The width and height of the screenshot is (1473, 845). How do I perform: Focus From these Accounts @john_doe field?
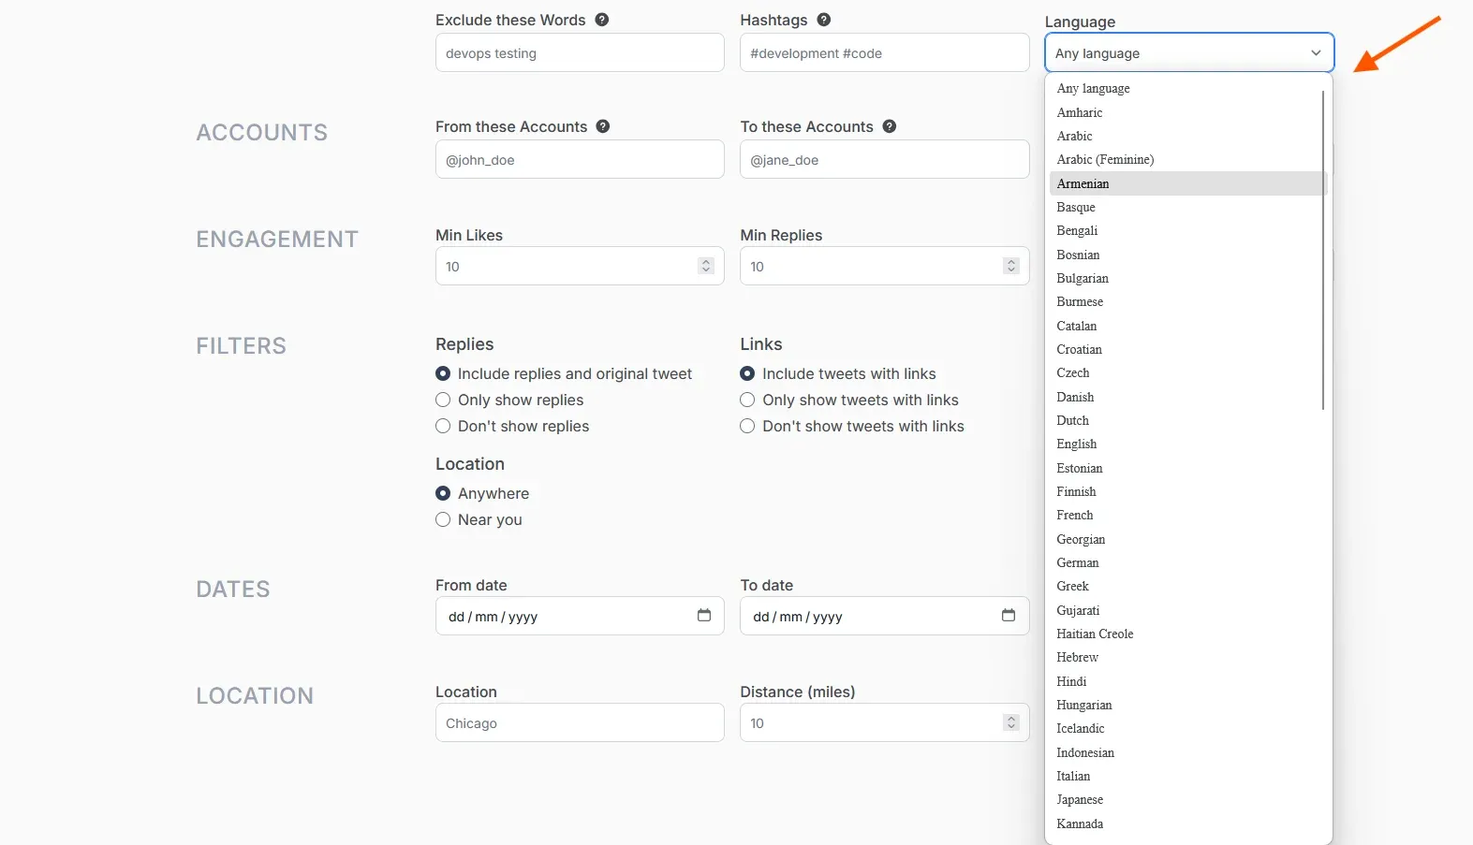(580, 159)
